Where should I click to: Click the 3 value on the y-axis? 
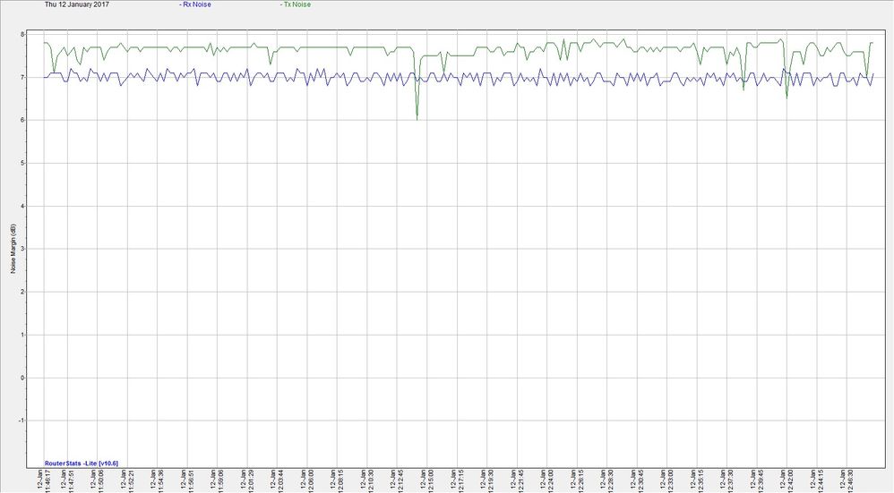click(x=35, y=250)
